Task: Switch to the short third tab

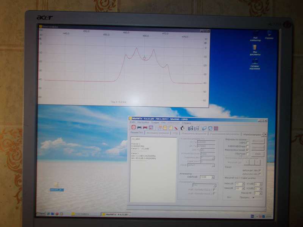Action: [175, 133]
